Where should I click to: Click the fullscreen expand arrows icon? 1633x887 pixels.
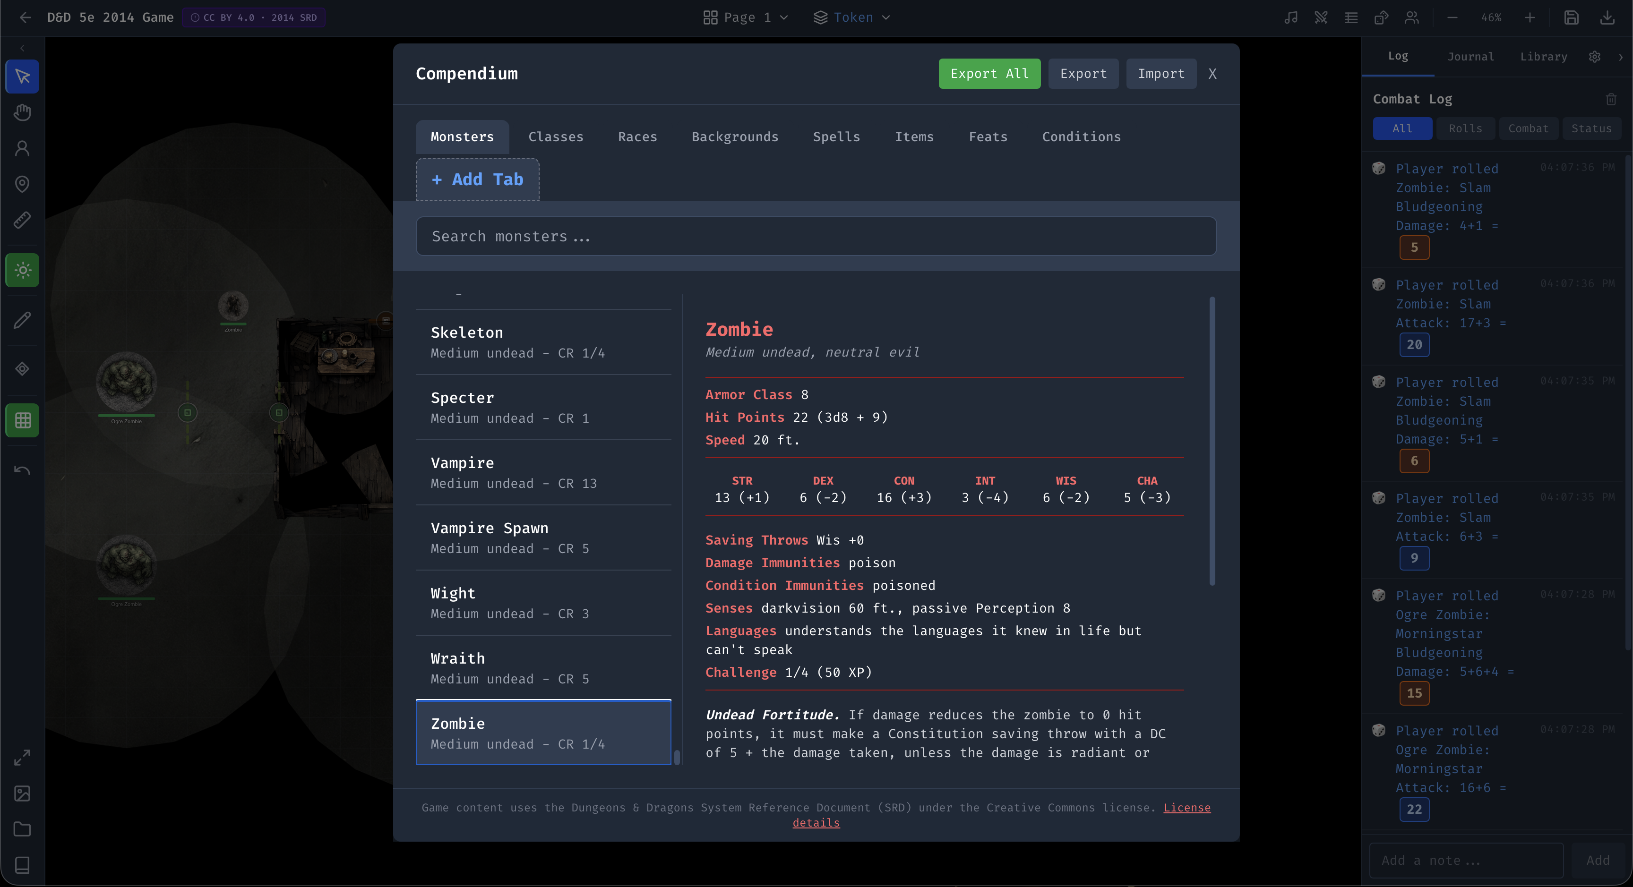[23, 758]
